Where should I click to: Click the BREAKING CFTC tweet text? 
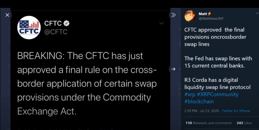(x=87, y=84)
